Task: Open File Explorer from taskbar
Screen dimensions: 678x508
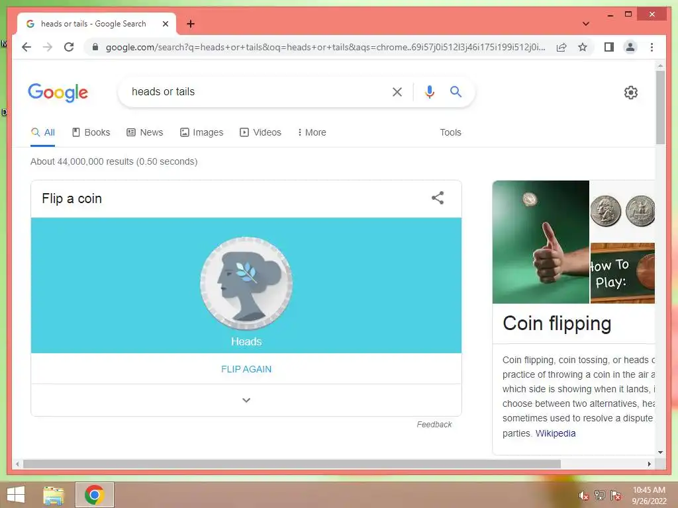Action: tap(54, 495)
